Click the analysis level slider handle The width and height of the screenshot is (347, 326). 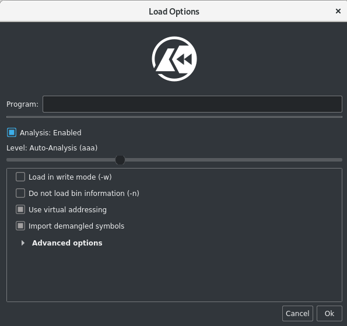click(120, 160)
